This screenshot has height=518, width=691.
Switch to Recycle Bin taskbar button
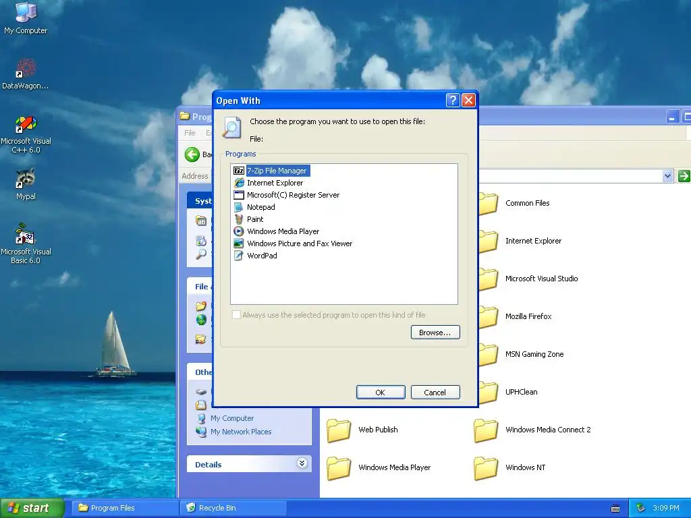click(233, 508)
